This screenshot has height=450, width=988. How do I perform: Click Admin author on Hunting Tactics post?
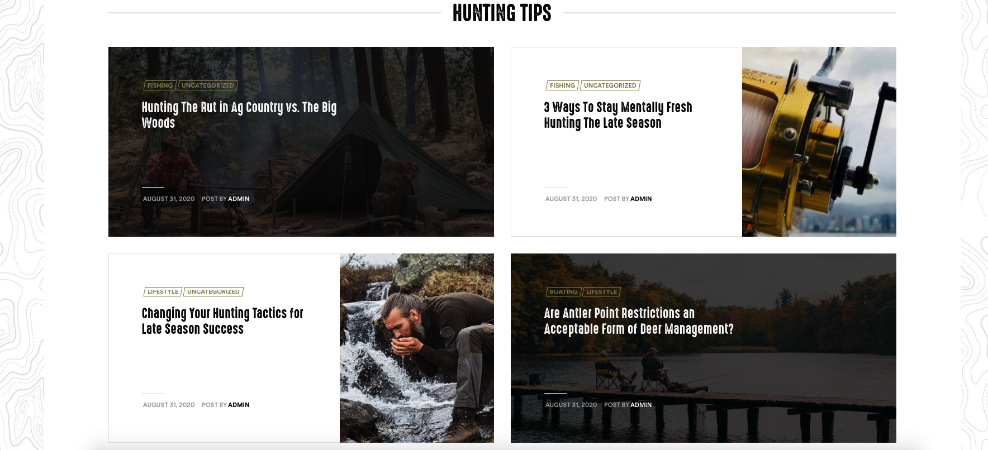(x=239, y=405)
